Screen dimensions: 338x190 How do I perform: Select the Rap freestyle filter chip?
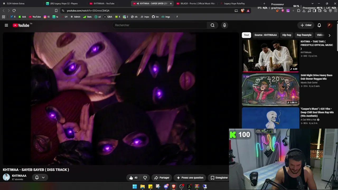[304, 35]
